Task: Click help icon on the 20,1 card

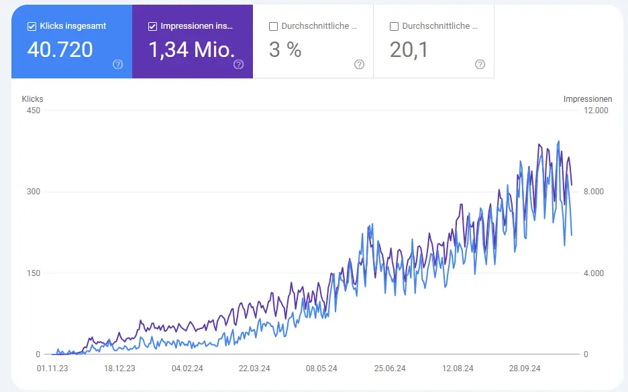Action: (480, 64)
